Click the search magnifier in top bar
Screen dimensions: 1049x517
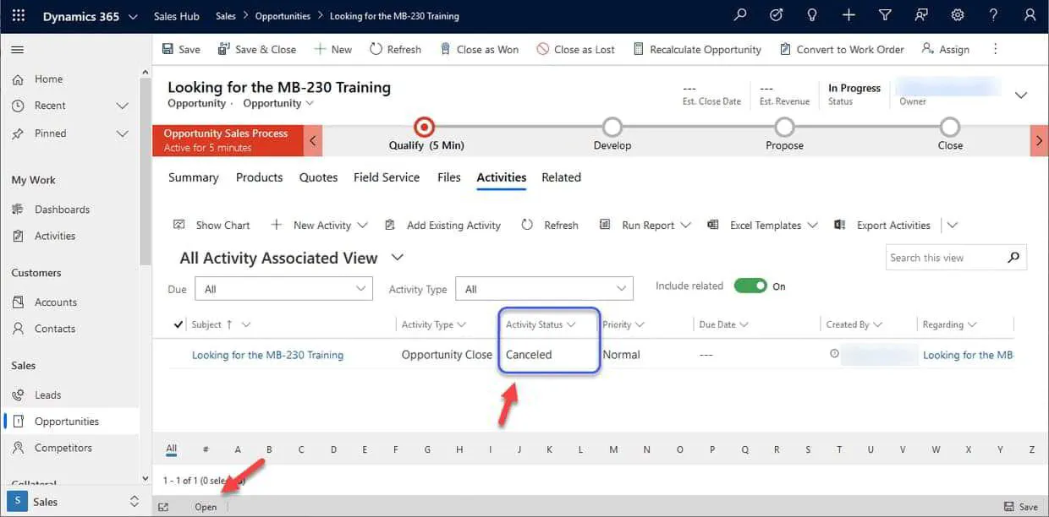click(x=740, y=15)
